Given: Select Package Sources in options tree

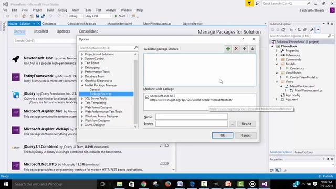Looking at the screenshot, I should click(x=106, y=94).
